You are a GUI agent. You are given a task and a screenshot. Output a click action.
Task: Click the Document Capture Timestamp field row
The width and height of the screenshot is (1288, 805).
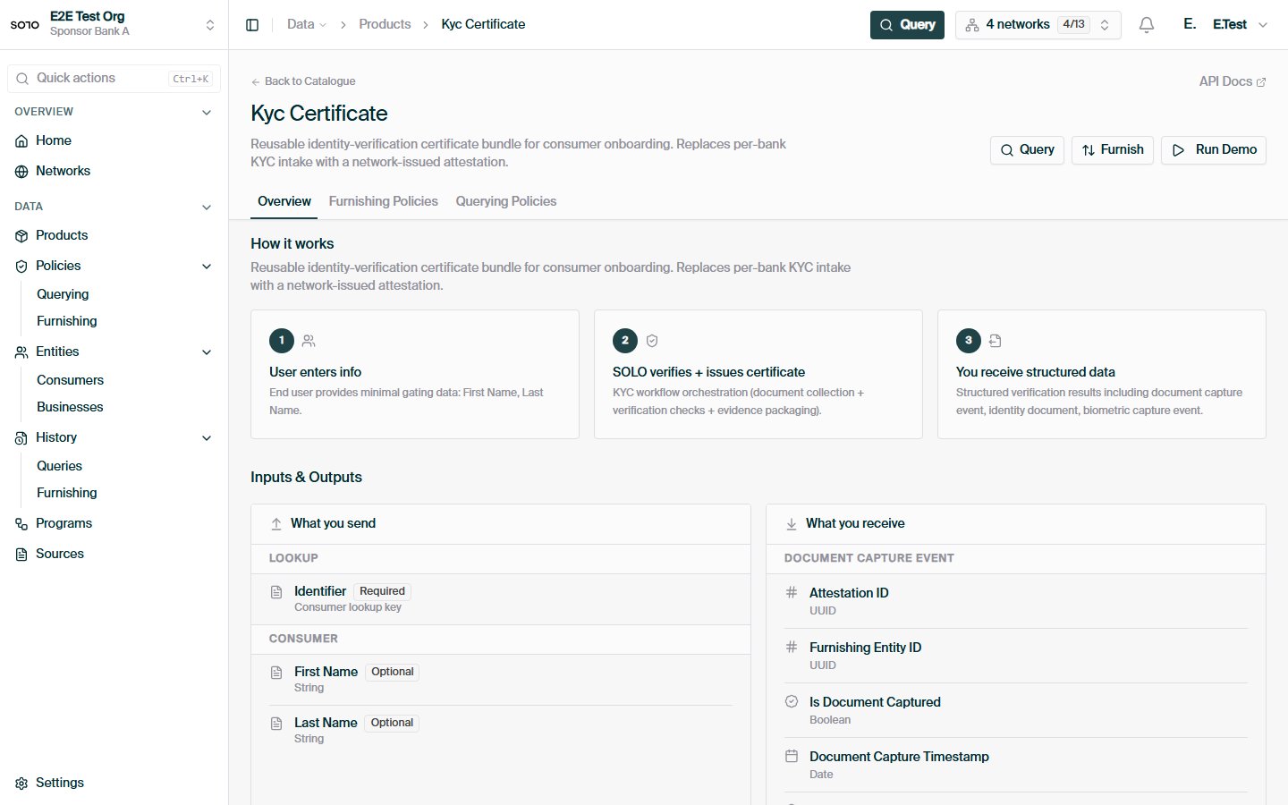tap(1016, 765)
